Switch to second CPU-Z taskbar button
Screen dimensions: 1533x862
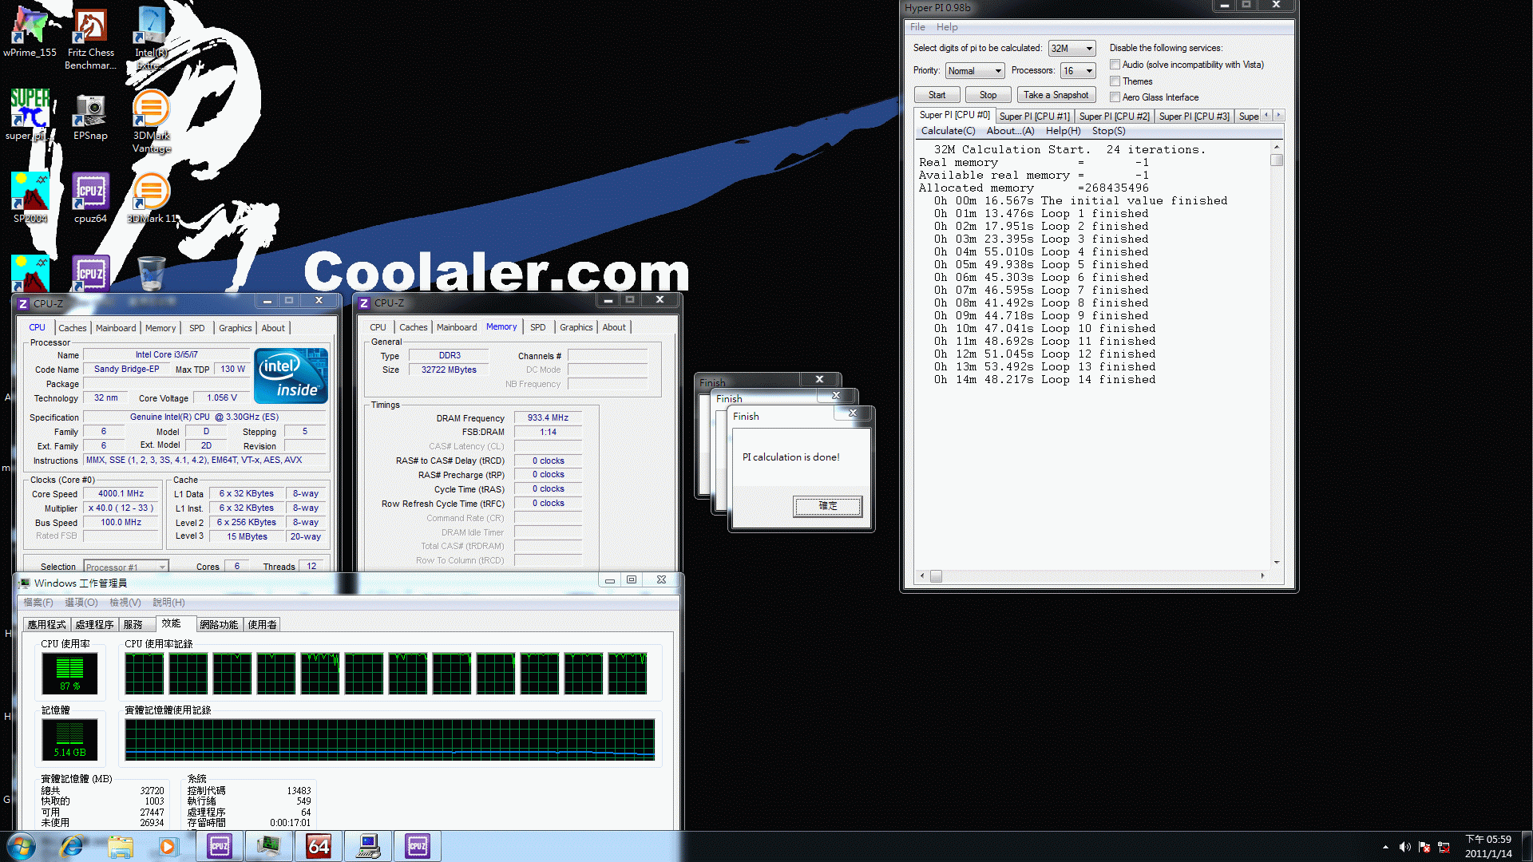click(418, 846)
